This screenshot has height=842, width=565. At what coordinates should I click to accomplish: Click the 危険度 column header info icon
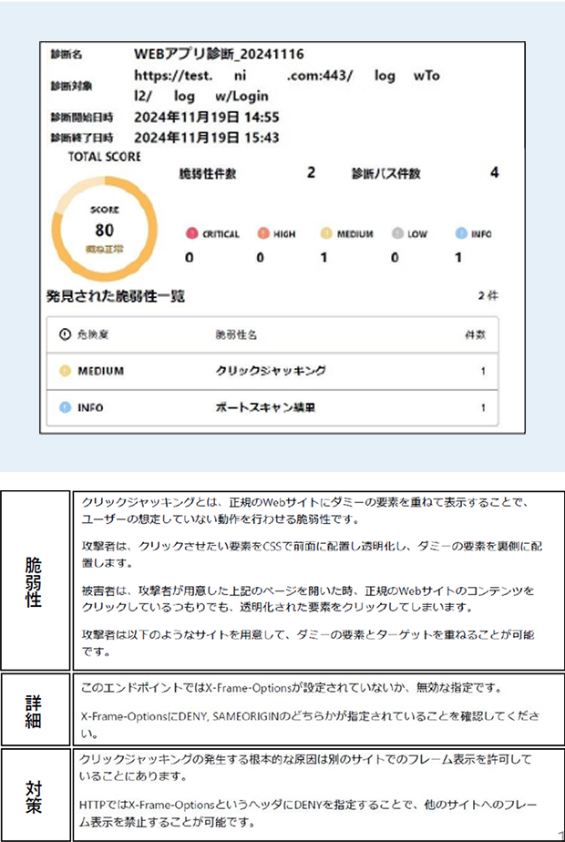[x=65, y=335]
